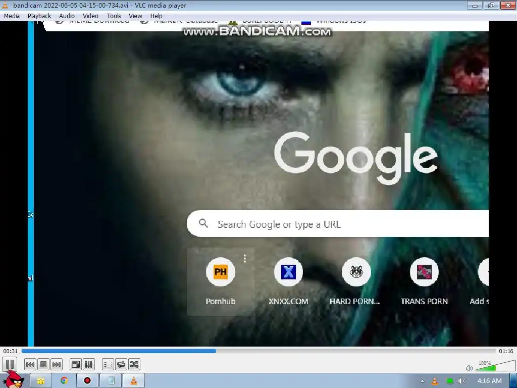The image size is (517, 388).
Task: Skip to next media in playlist
Action: (57, 365)
